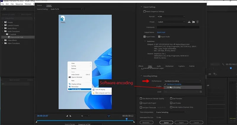This screenshot has height=125, width=237.
Task: Click the 00:00:54:07 current timecode
Action: pos(43,116)
